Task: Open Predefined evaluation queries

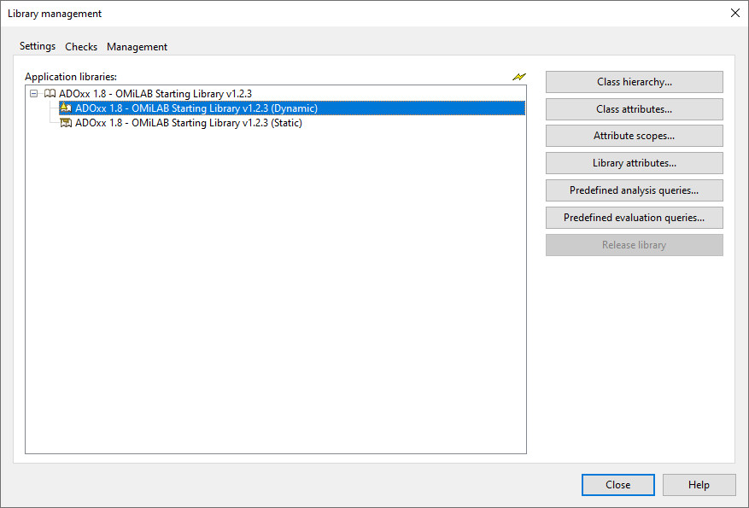Action: 635,218
